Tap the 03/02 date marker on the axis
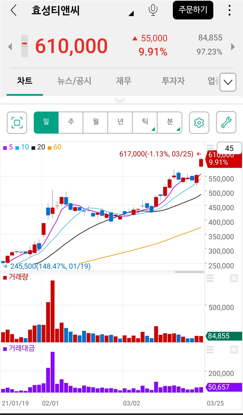 point(132,403)
